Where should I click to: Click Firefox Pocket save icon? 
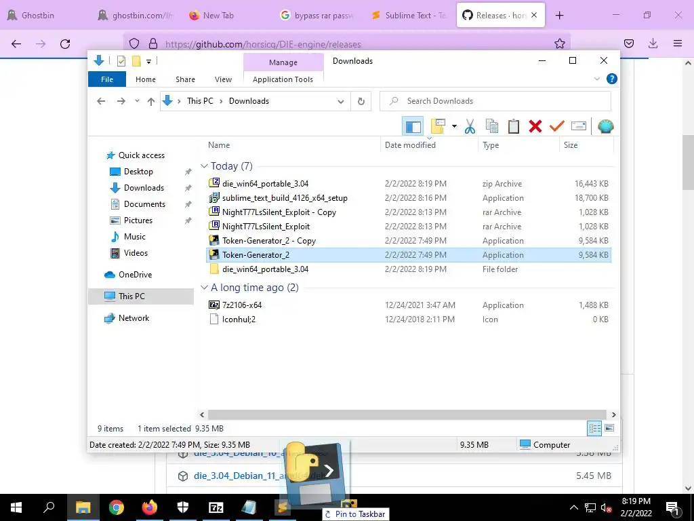click(628, 43)
